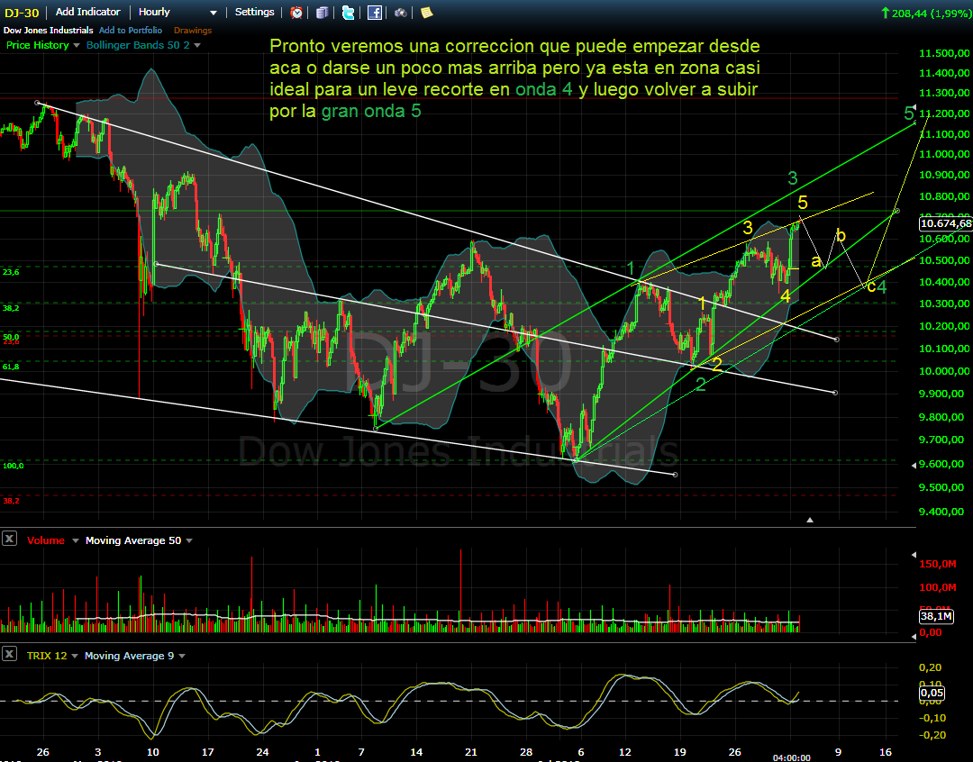This screenshot has width=973, height=762.
Task: Expand the TRIX Moving Average 9 dropdown arrow
Action: pos(182,656)
